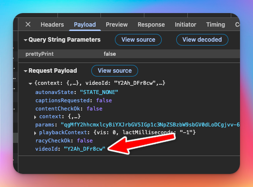Image resolution: width=253 pixels, height=187 pixels.
Task: Select the params value string
Action: 150,125
